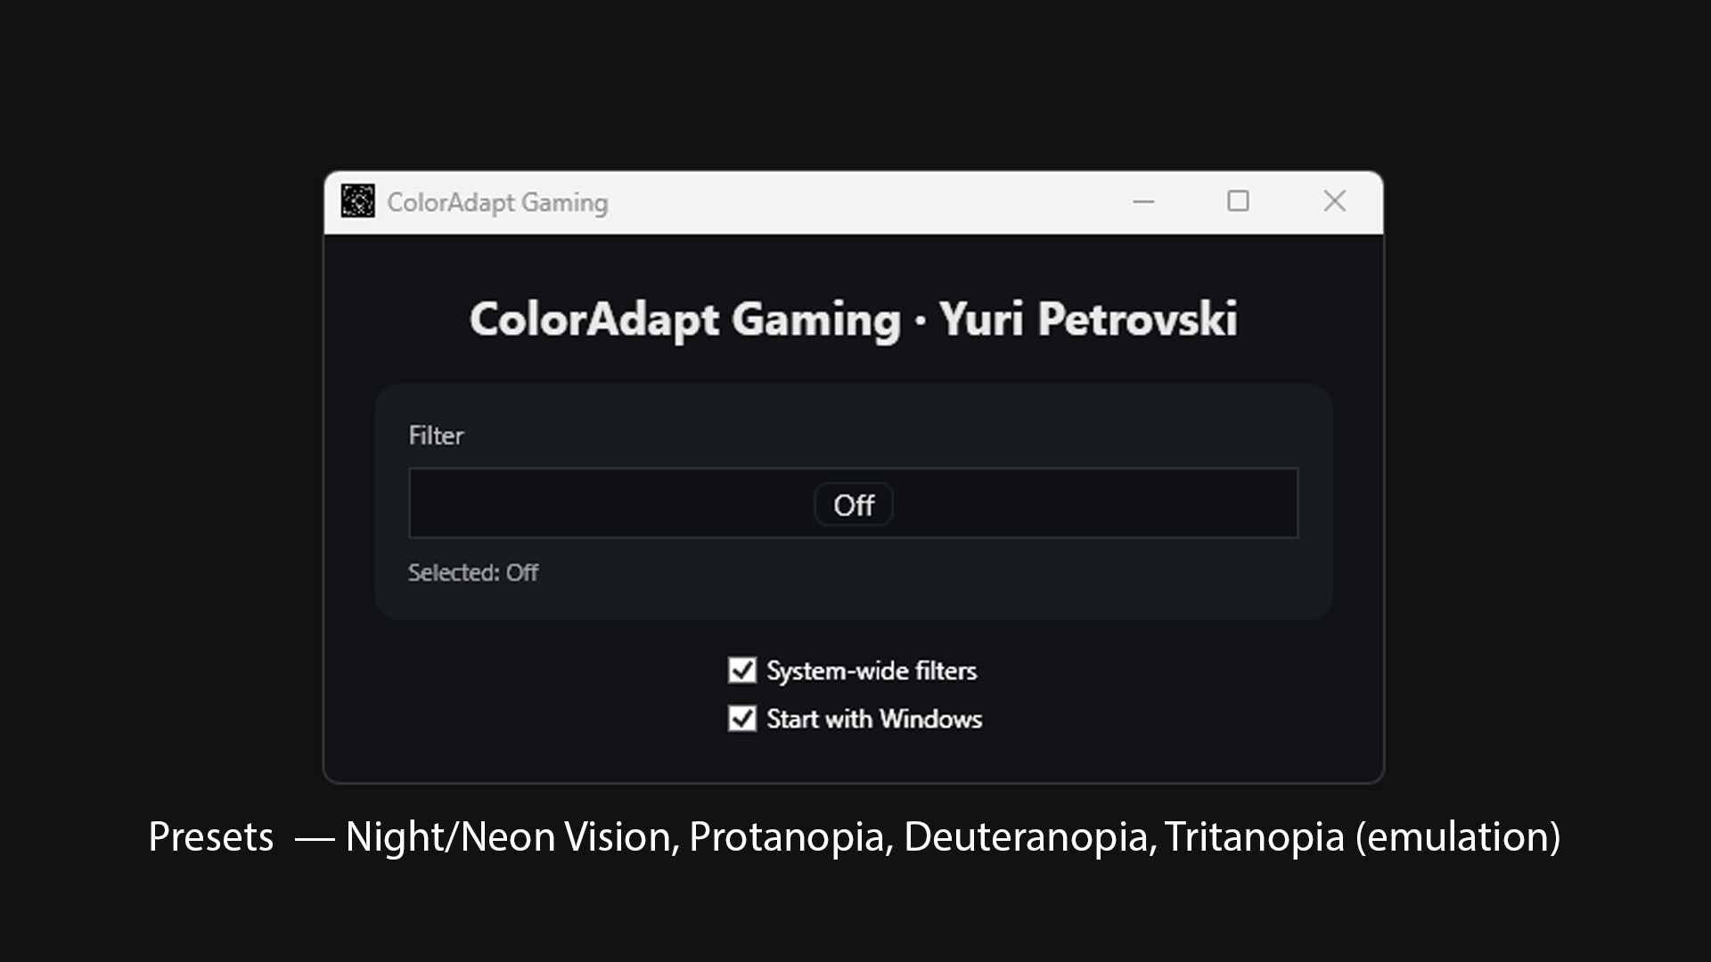Click the left empty side of Filter box
This screenshot has height=962, width=1711.
[x=606, y=503]
